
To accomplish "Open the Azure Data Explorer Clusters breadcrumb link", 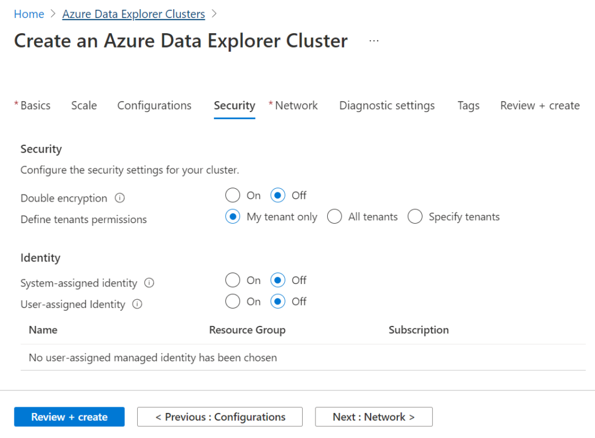I will [x=133, y=13].
